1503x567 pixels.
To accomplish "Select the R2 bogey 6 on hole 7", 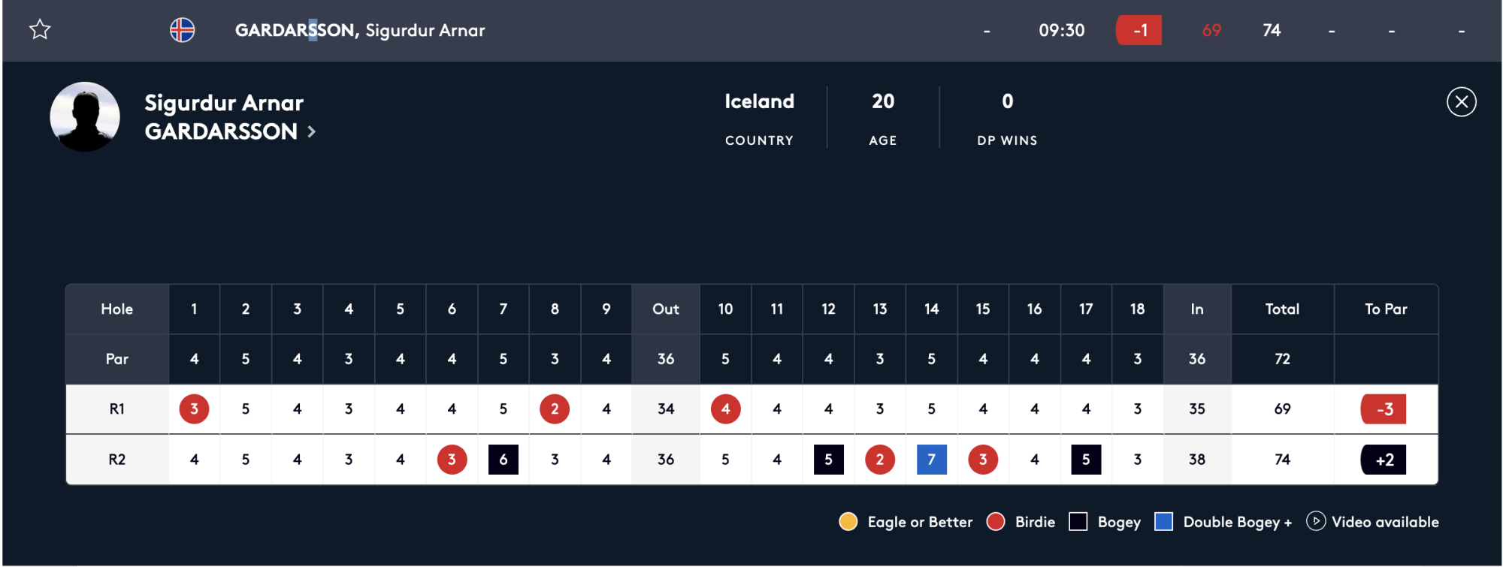I will 503,460.
